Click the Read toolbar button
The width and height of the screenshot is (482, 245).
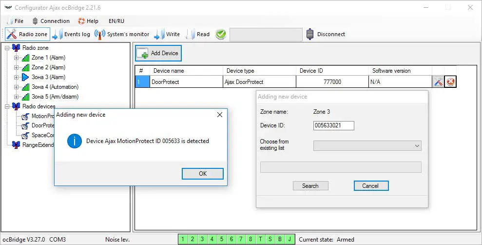coord(198,34)
